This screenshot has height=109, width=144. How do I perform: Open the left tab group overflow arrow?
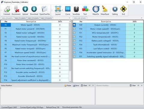[69, 18]
